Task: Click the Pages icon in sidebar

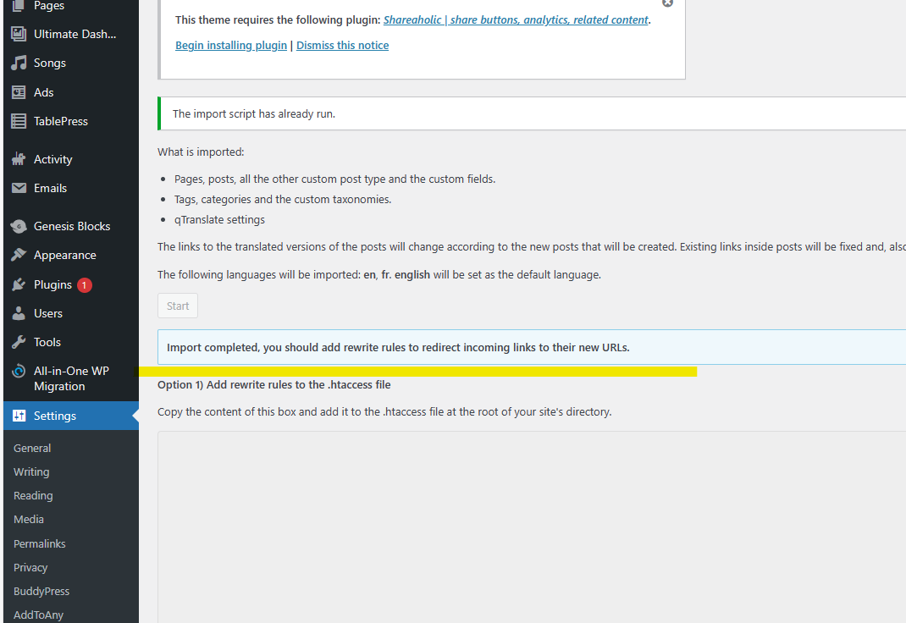Action: [x=19, y=6]
